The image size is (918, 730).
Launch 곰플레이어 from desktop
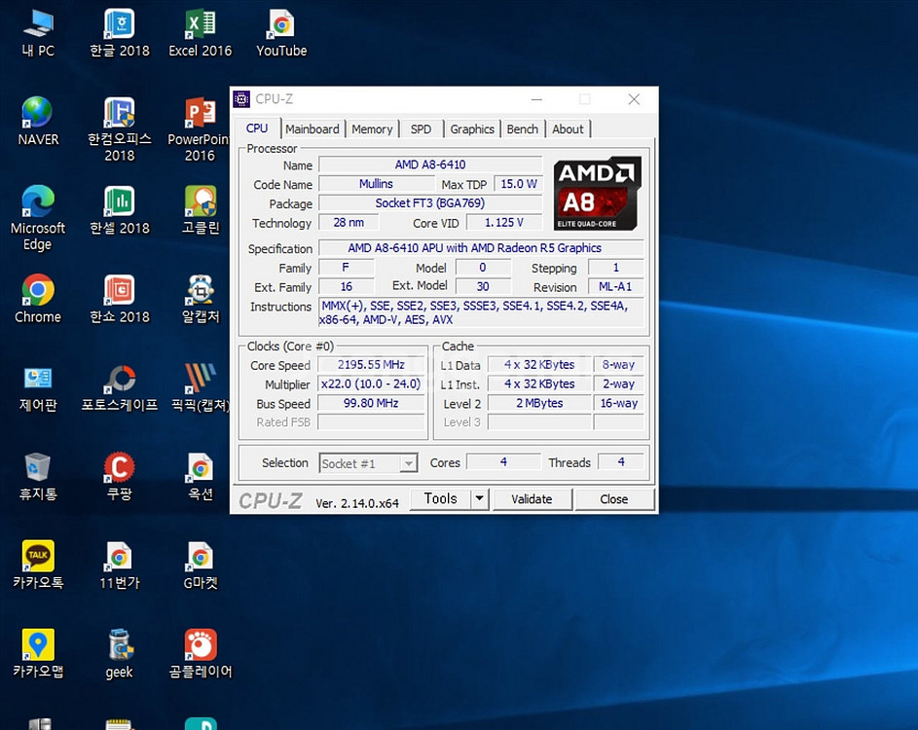click(201, 654)
